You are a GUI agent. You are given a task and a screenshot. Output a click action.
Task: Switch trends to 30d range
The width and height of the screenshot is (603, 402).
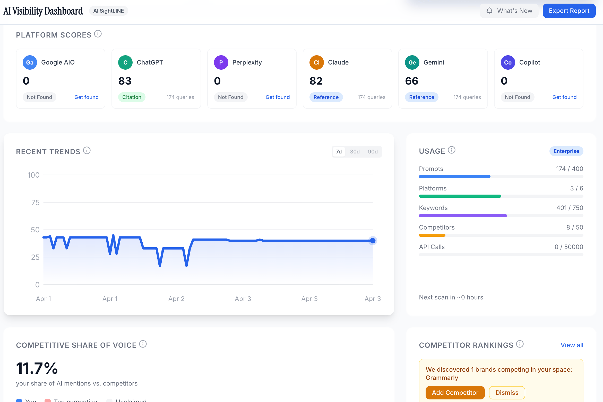pyautogui.click(x=355, y=152)
